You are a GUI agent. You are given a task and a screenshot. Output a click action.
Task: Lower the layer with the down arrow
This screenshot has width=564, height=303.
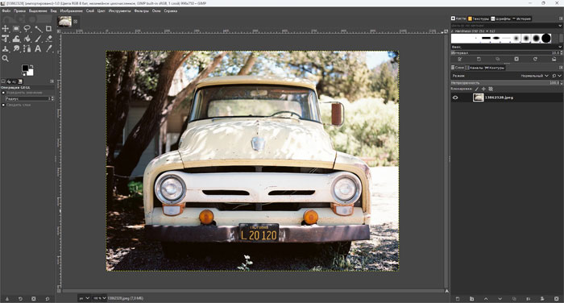coord(500,299)
